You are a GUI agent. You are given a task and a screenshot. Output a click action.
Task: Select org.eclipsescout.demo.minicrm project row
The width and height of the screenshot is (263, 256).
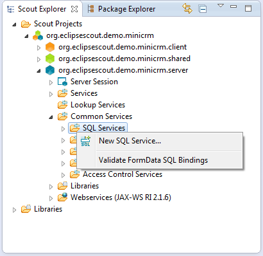coord(100,35)
